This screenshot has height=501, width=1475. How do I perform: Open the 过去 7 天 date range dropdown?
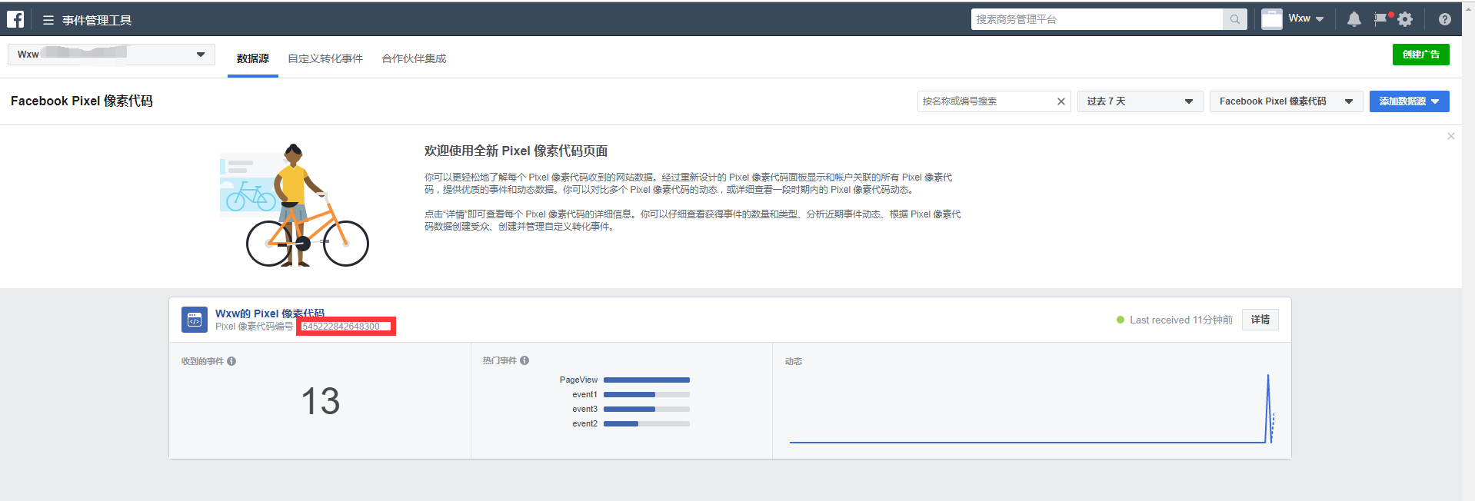coord(1140,101)
